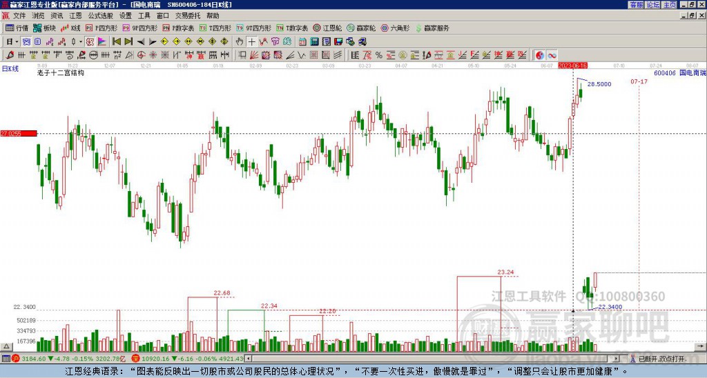Click horizontal scrollbar right arrow

click(616, 359)
